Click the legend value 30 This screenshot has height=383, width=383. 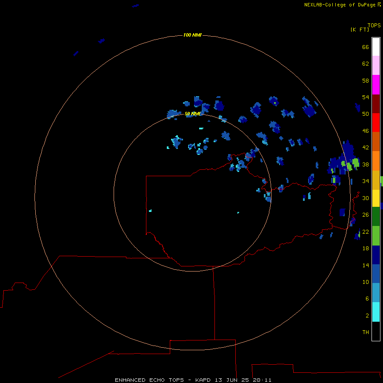[366, 198]
